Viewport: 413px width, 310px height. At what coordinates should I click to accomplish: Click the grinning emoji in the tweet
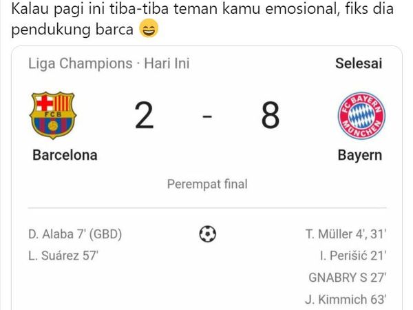[148, 30]
